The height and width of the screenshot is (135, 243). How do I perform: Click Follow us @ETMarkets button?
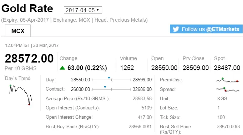coord(206,29)
